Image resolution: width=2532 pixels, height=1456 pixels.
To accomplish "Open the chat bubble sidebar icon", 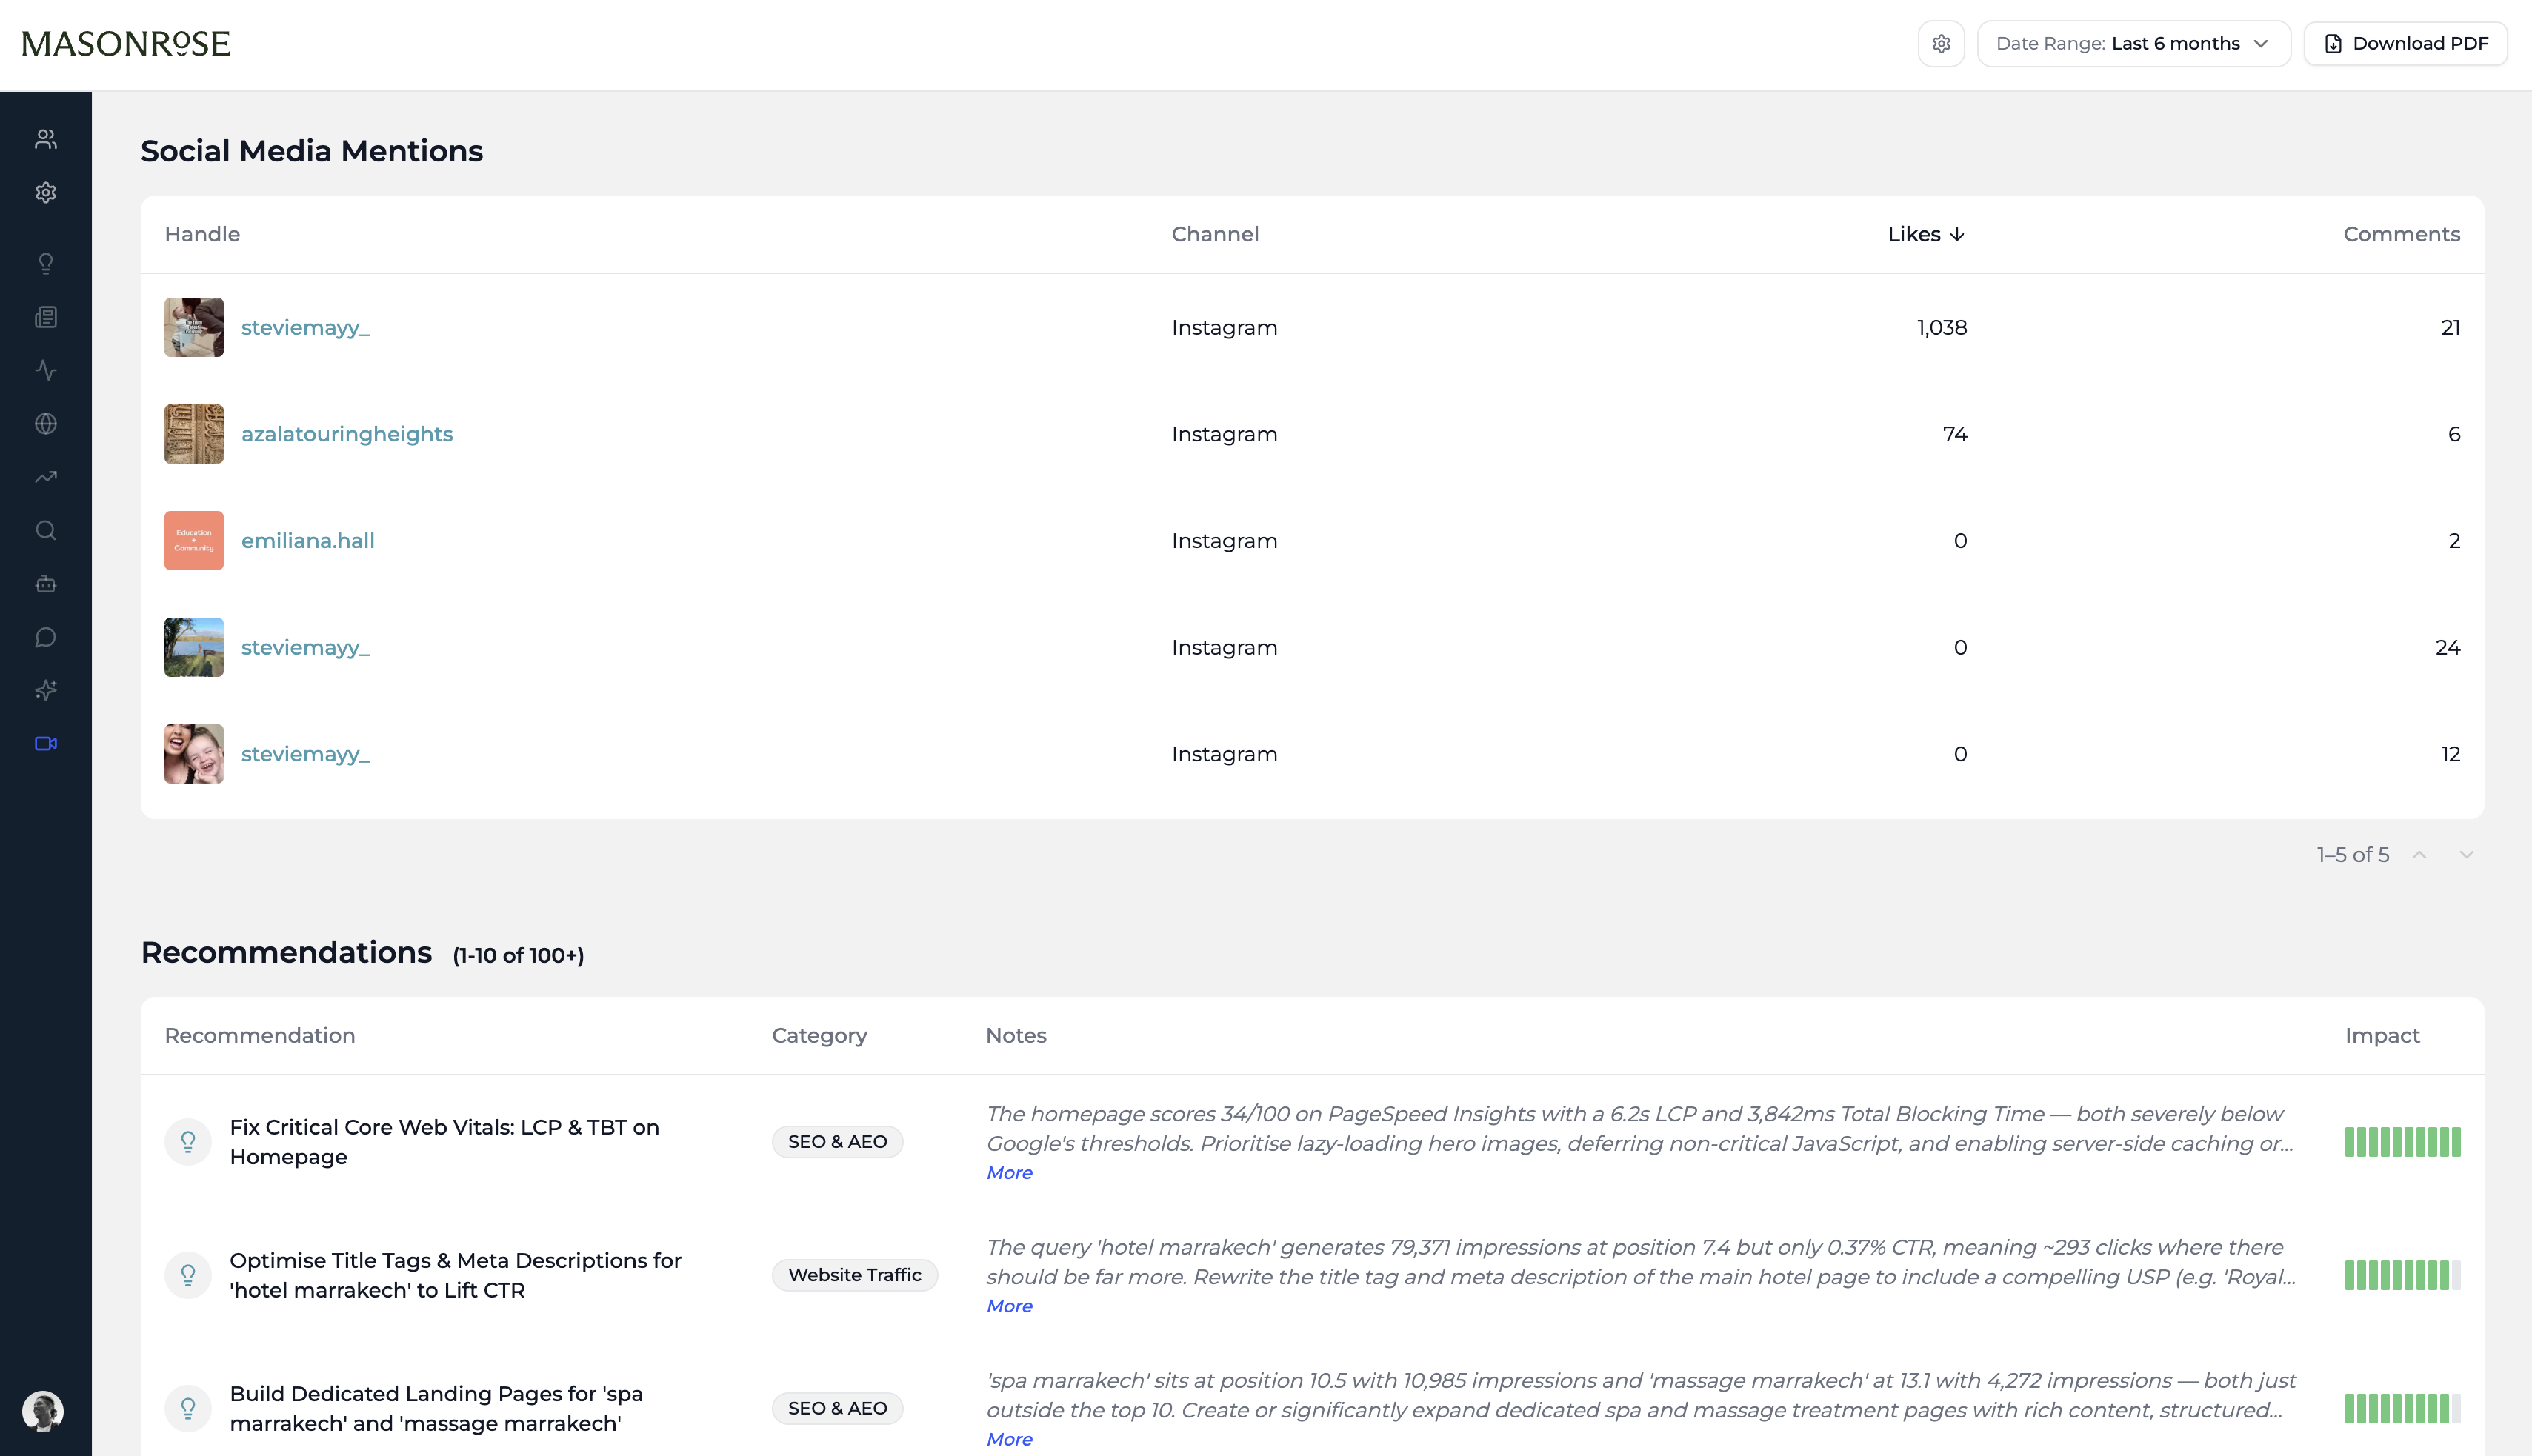I will (x=46, y=637).
